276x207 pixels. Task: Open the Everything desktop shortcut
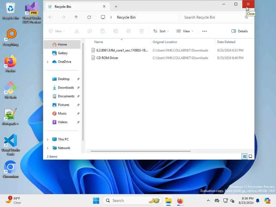click(x=11, y=37)
